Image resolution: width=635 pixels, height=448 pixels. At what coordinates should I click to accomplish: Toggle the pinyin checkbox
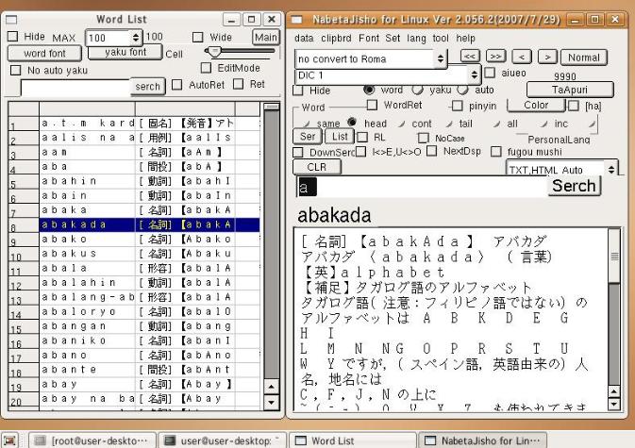tap(458, 106)
